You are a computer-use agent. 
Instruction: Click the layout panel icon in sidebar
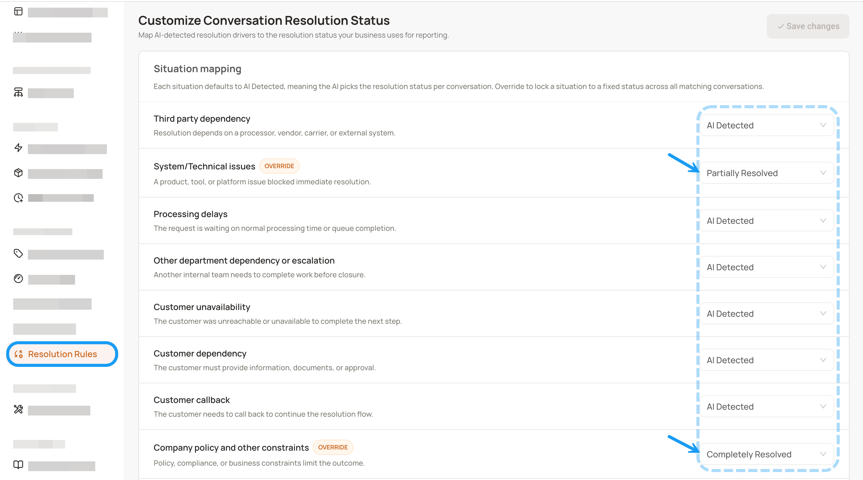coord(18,12)
